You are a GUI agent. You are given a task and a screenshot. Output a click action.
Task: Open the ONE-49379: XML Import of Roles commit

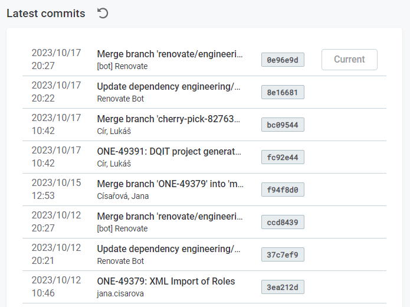click(166, 281)
